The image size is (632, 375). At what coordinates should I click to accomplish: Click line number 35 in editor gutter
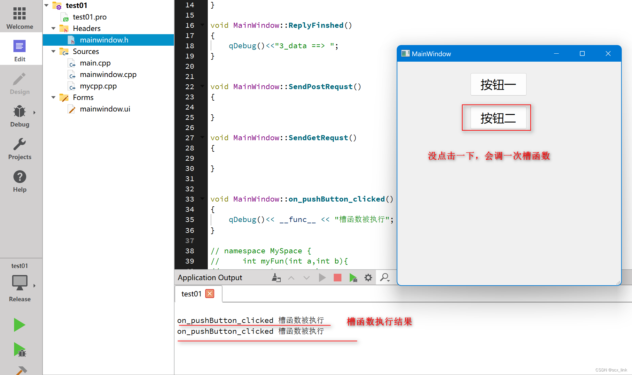tap(190, 219)
